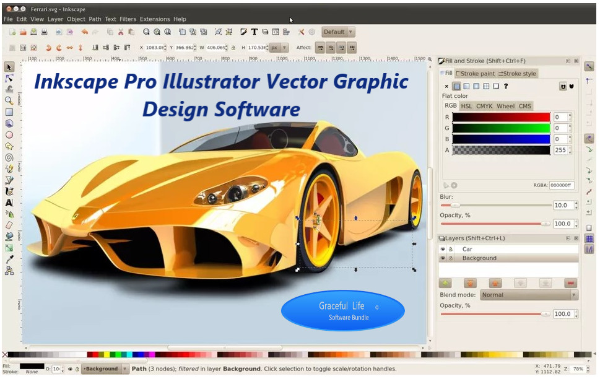Open Text and Font dialog icon
The width and height of the screenshot is (600, 384).
pyautogui.click(x=254, y=32)
